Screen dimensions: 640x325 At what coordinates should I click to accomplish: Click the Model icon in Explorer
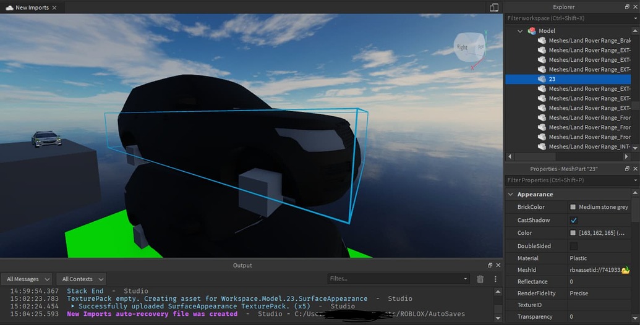click(532, 30)
